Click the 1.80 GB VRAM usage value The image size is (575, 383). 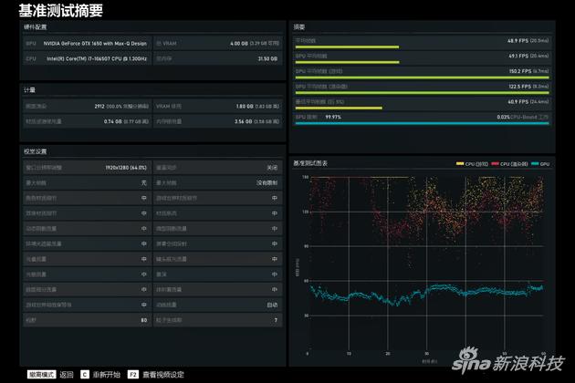[245, 107]
